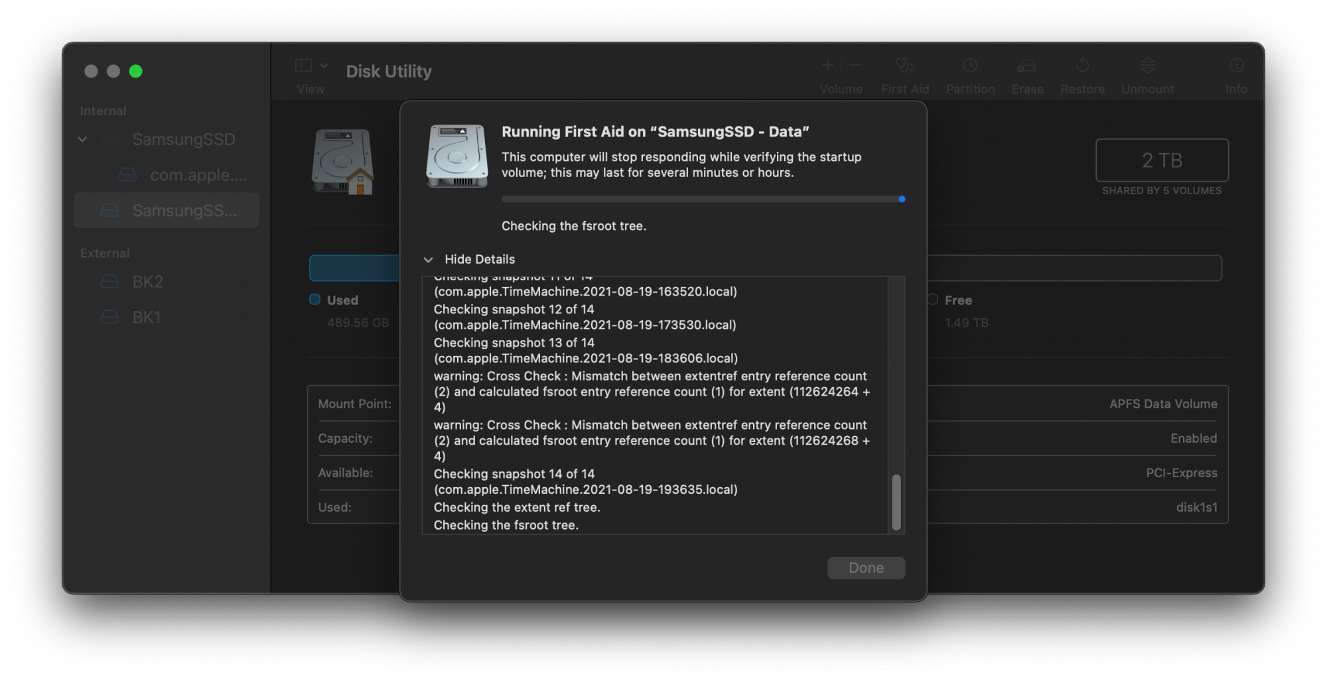Add a volume with the plus icon
Viewport: 1327px width, 684px height.
827,65
